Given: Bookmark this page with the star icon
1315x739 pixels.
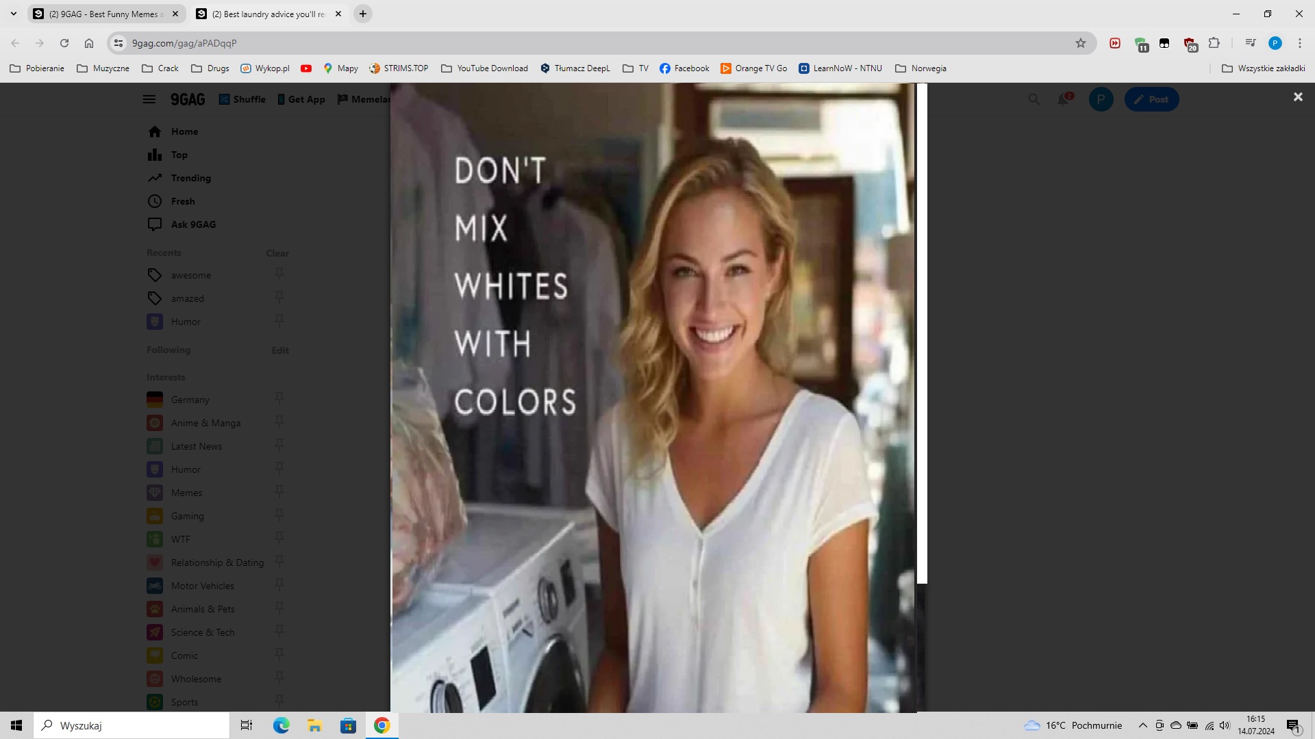Looking at the screenshot, I should click(1080, 43).
